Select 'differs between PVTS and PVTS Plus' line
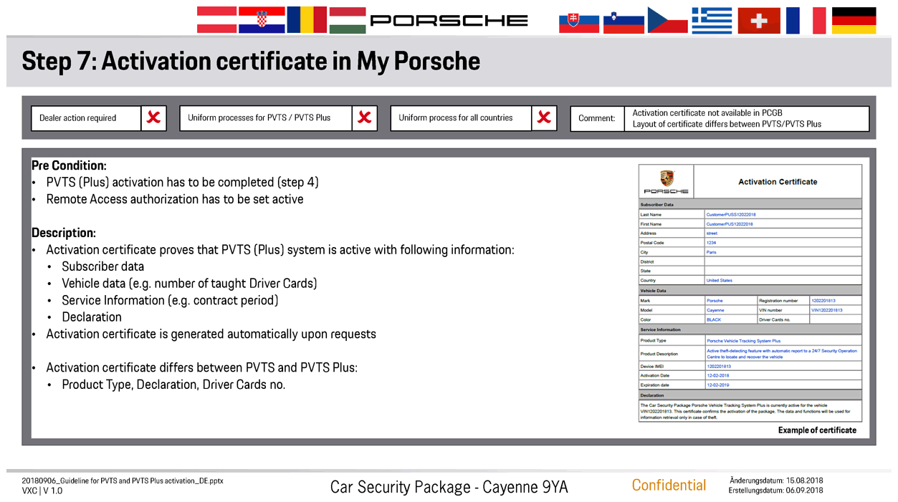Image resolution: width=898 pixels, height=502 pixels. tap(202, 367)
